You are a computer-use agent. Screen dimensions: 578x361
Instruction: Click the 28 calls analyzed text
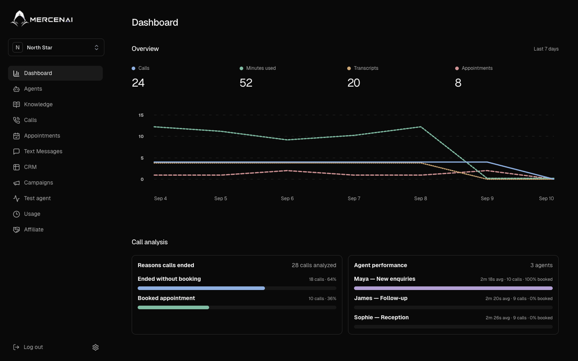[x=314, y=266]
